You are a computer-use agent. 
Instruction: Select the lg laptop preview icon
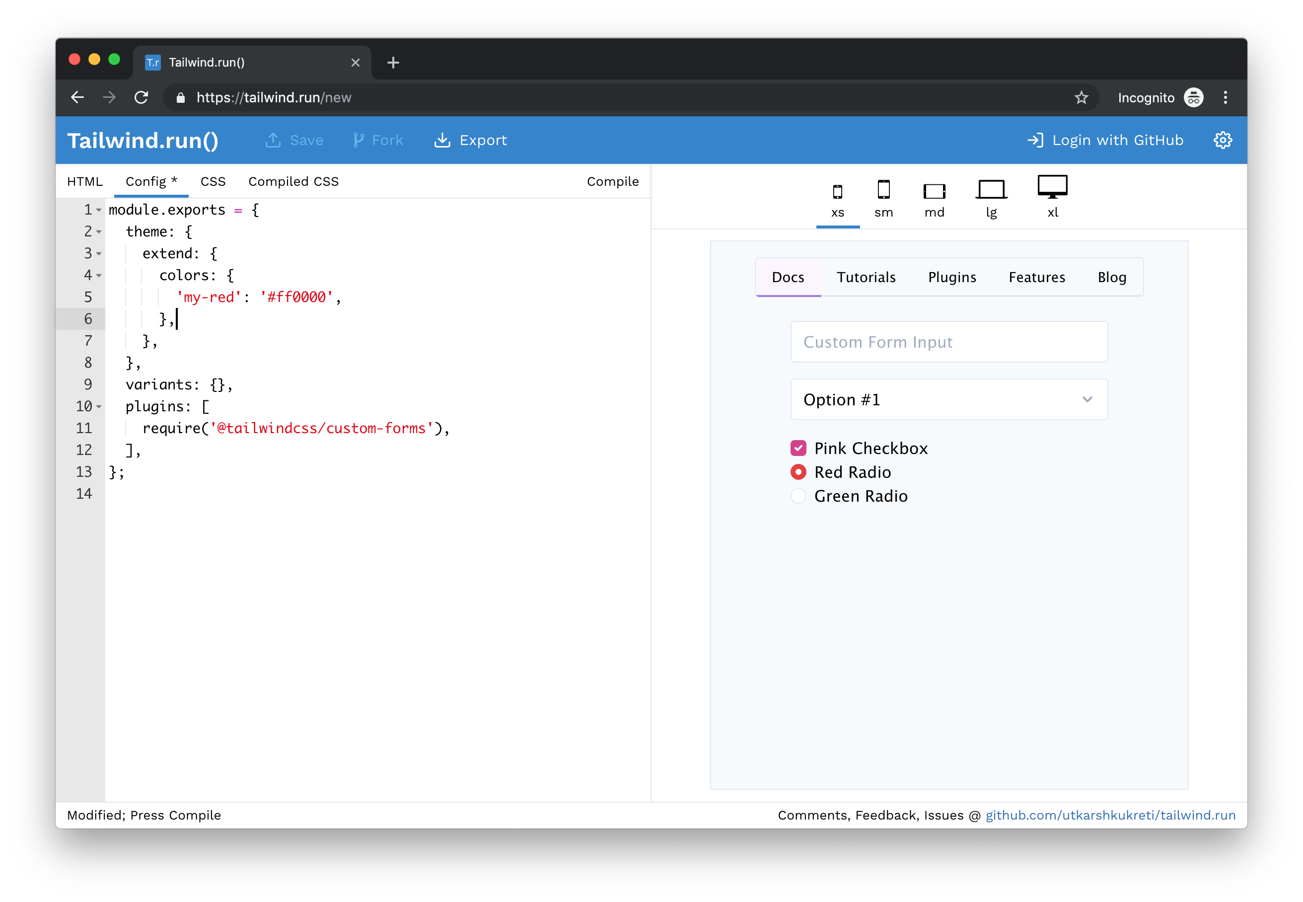(x=991, y=190)
